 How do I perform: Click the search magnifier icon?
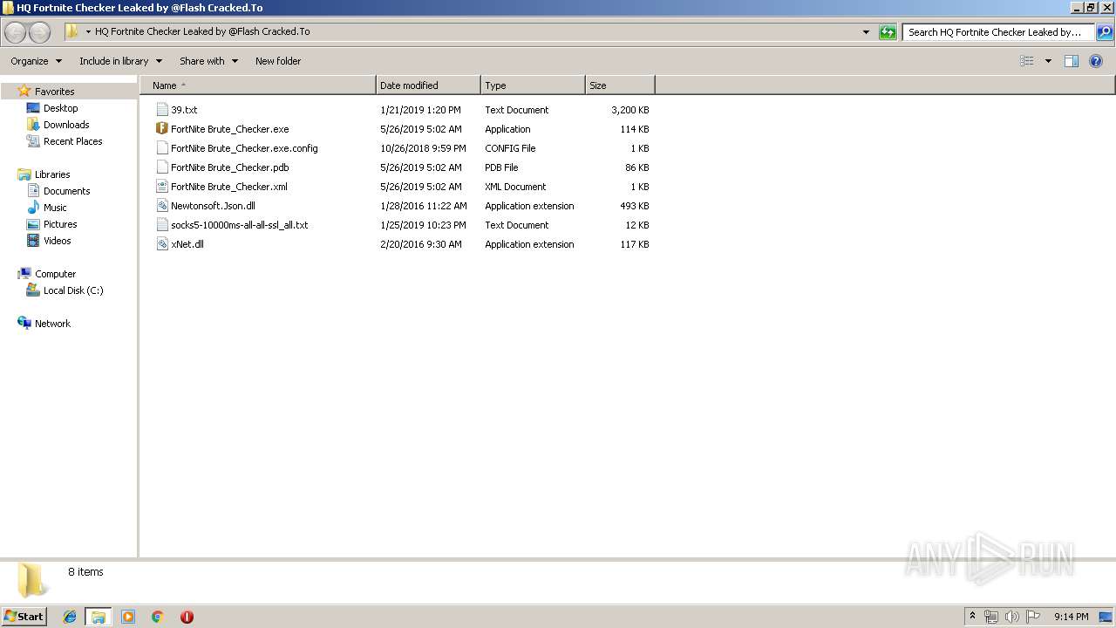[x=1104, y=32]
